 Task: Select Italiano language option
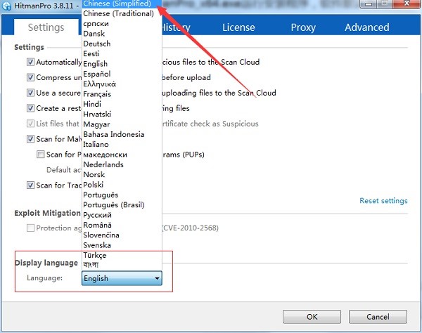click(98, 144)
